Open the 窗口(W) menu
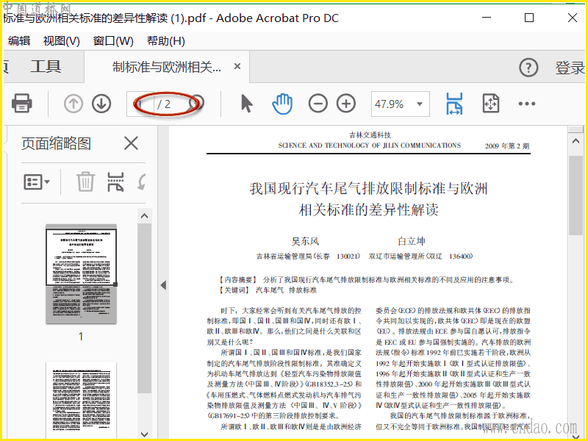 coord(113,41)
